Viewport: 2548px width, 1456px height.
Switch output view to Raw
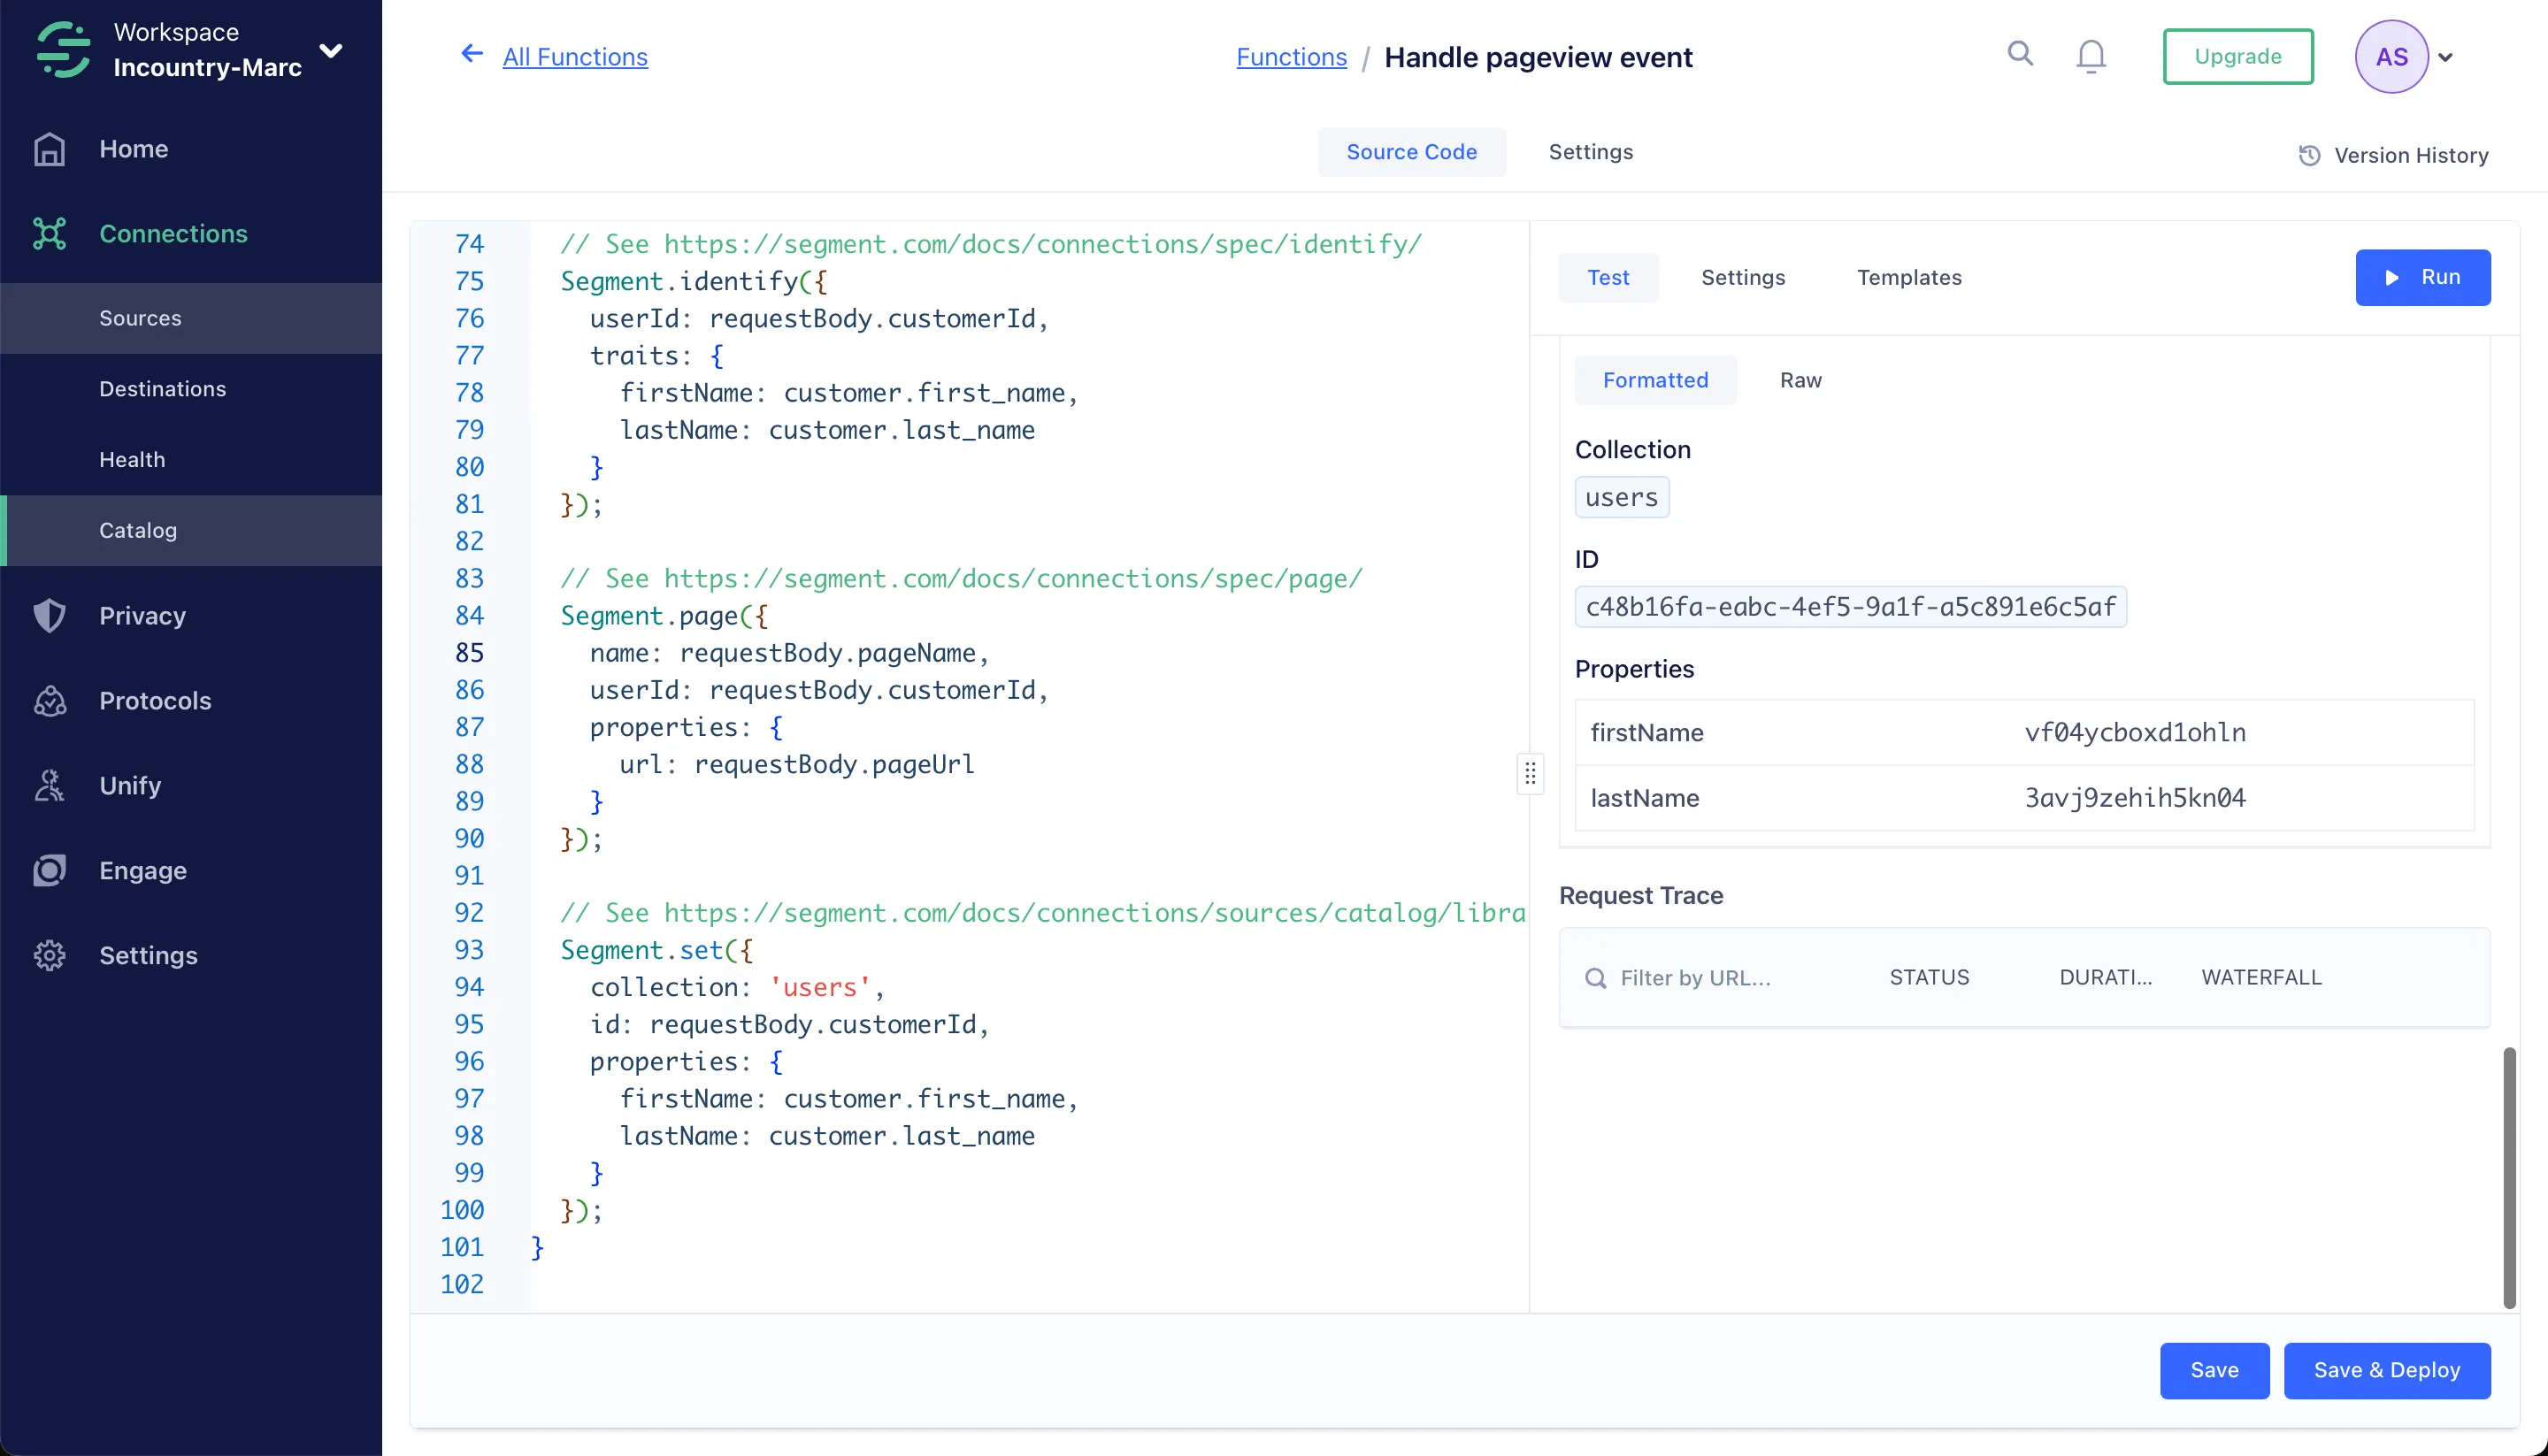pos(1800,380)
